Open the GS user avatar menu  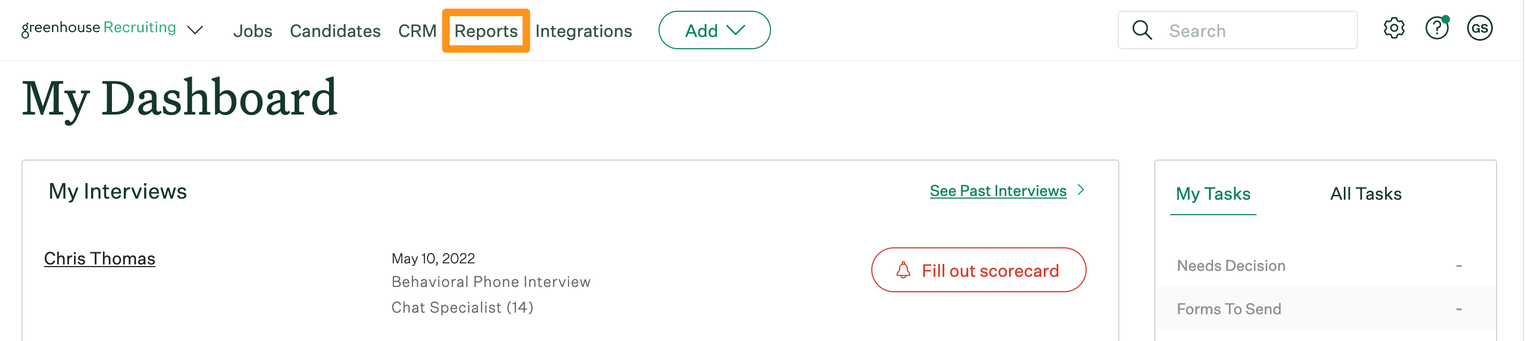1480,29
